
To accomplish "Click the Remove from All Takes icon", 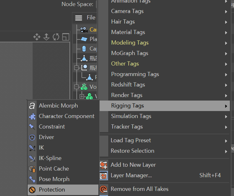I will [104, 189].
